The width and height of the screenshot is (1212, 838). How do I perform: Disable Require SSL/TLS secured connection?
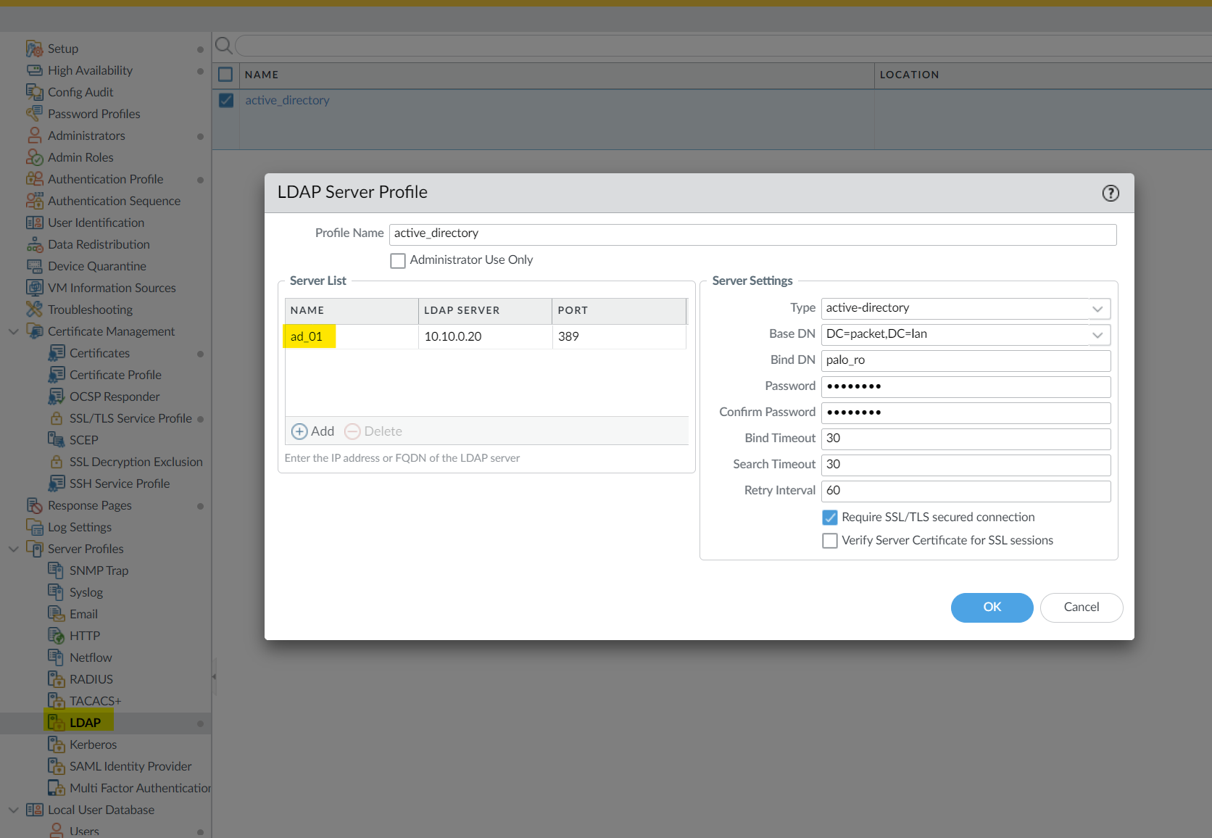(x=830, y=517)
